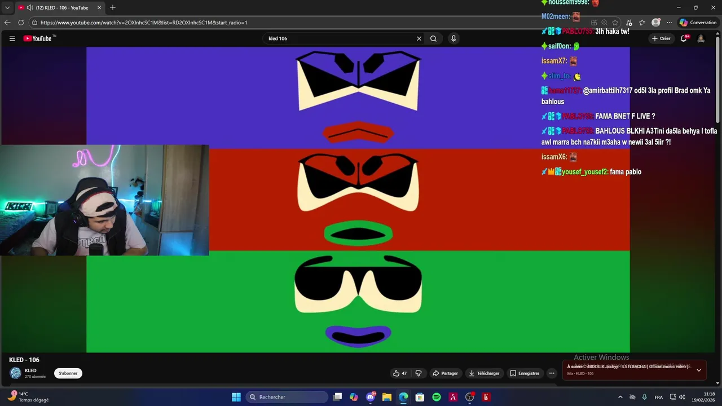
Task: Click the taskbar Rechercher search box
Action: click(x=287, y=397)
